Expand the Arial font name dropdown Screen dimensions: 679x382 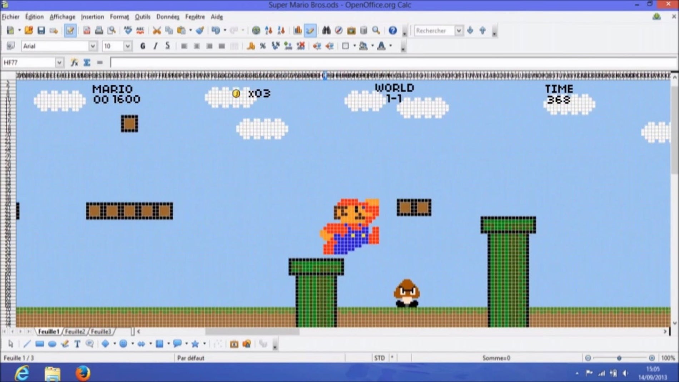[x=93, y=46]
